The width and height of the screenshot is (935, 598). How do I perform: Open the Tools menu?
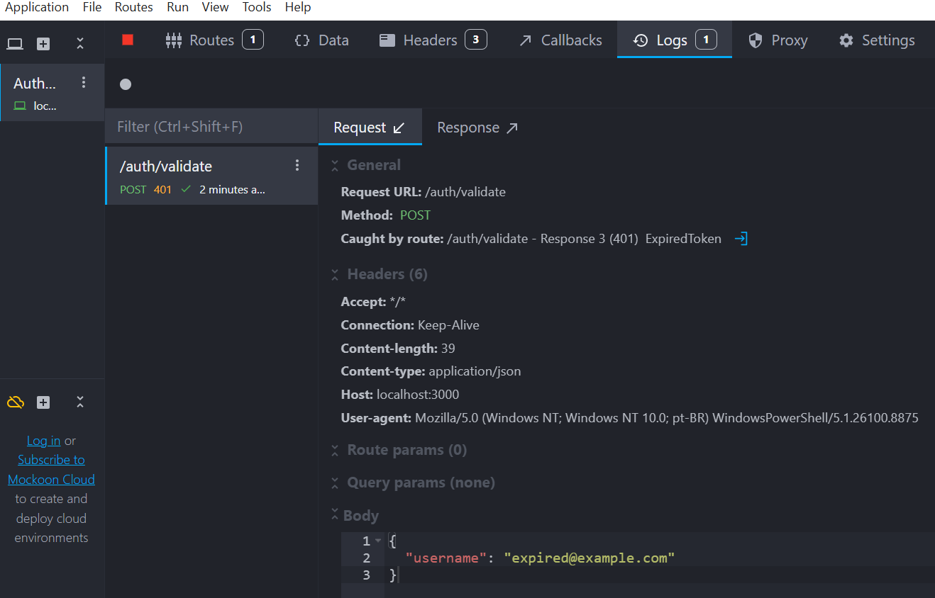pos(257,7)
